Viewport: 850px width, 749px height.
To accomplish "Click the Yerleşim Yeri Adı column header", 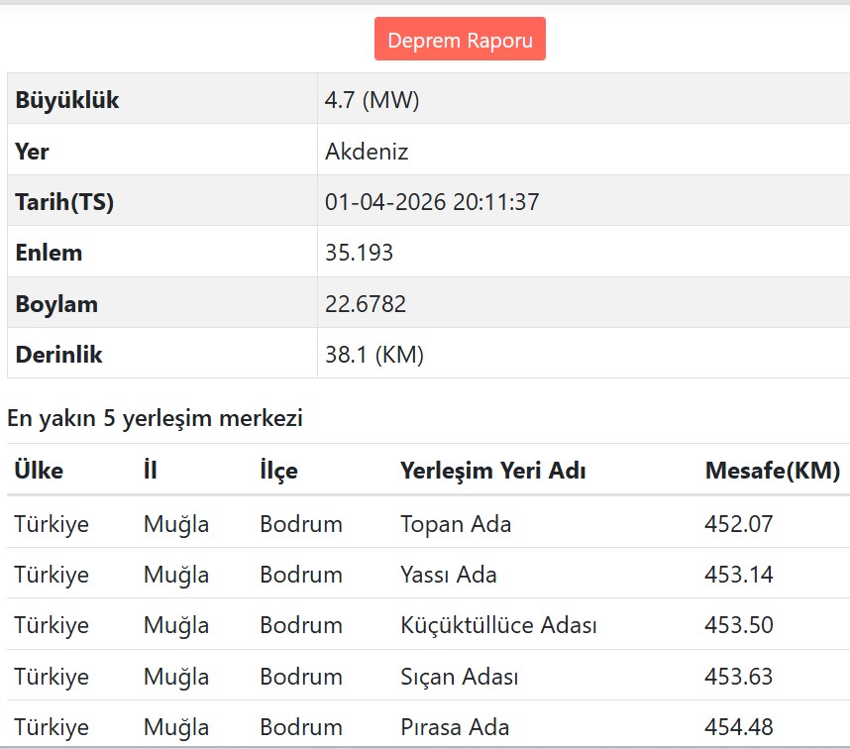I will [492, 471].
